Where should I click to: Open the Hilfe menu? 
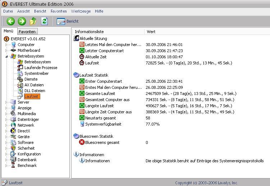coord(99,11)
